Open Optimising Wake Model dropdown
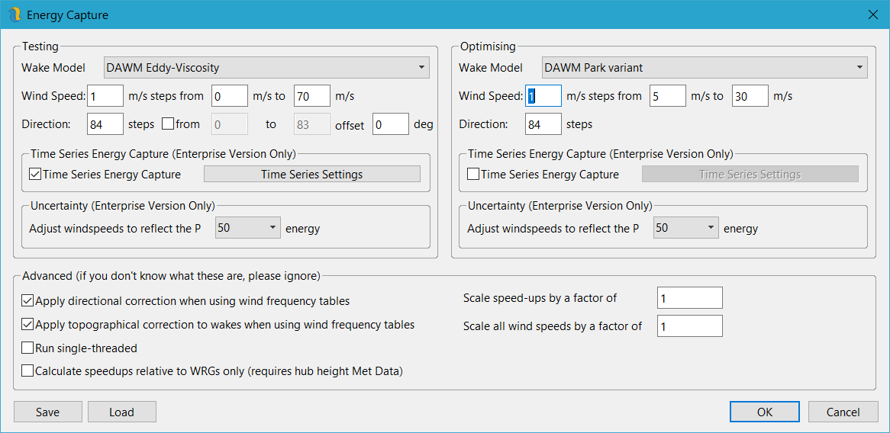The image size is (890, 433). coord(704,68)
